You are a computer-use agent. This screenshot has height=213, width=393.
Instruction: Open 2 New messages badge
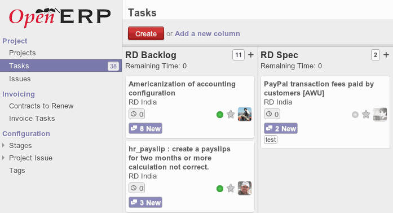coord(281,128)
